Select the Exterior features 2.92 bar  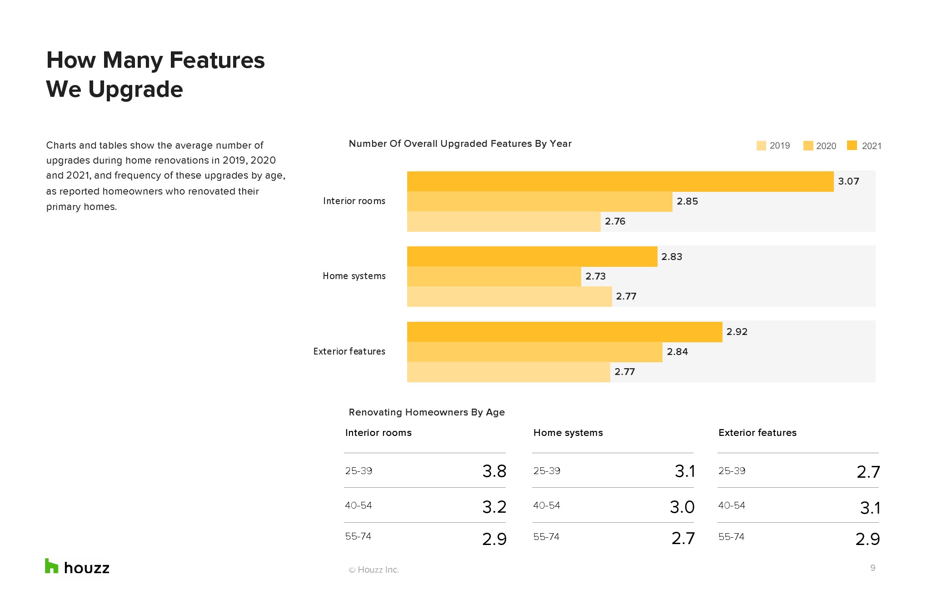point(564,332)
